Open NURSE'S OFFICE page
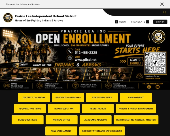 coord(61,120)
